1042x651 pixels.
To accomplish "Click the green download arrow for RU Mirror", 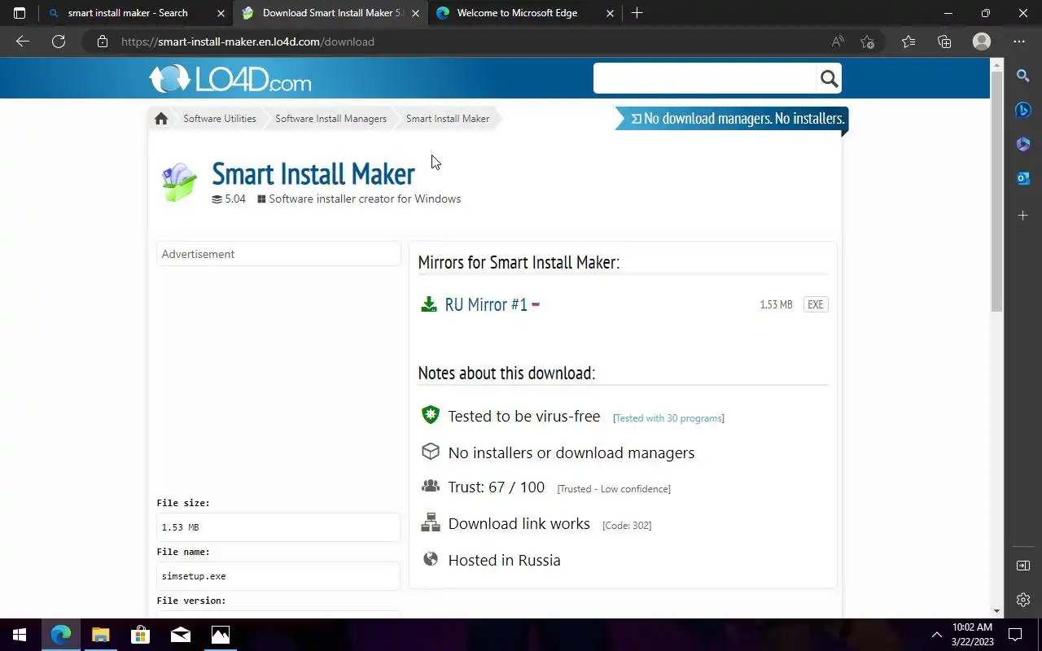I will [429, 304].
